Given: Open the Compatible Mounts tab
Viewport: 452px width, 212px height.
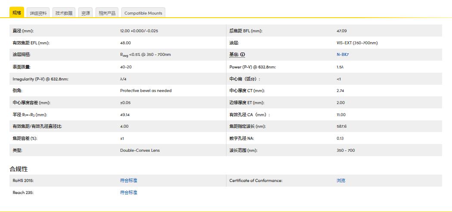Looking at the screenshot, I should (143, 12).
